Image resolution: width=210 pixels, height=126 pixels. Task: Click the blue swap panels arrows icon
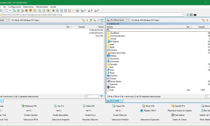point(94,20)
